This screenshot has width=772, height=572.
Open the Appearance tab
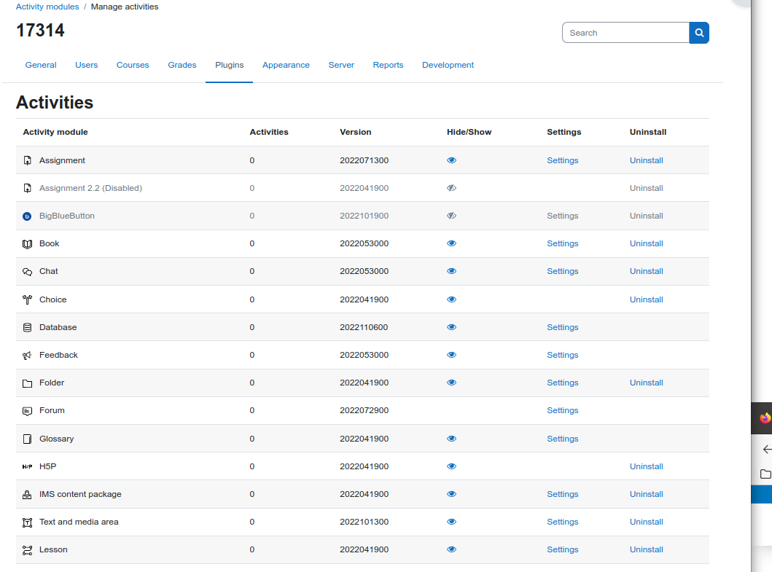point(286,65)
